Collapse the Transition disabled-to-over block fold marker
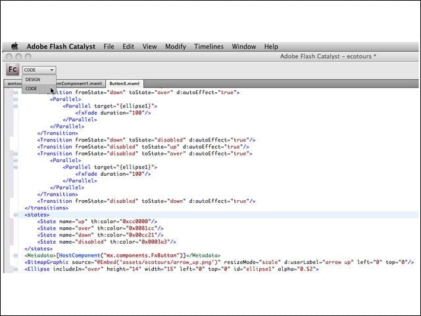 click(16, 153)
